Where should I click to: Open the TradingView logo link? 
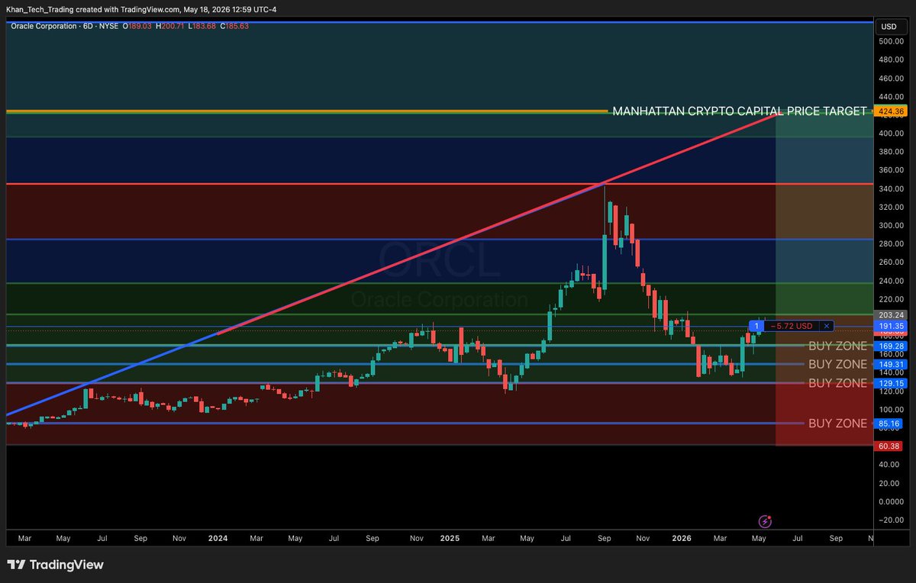click(x=55, y=565)
